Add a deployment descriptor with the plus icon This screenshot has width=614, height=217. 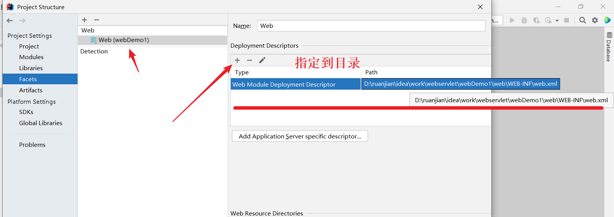pos(237,60)
